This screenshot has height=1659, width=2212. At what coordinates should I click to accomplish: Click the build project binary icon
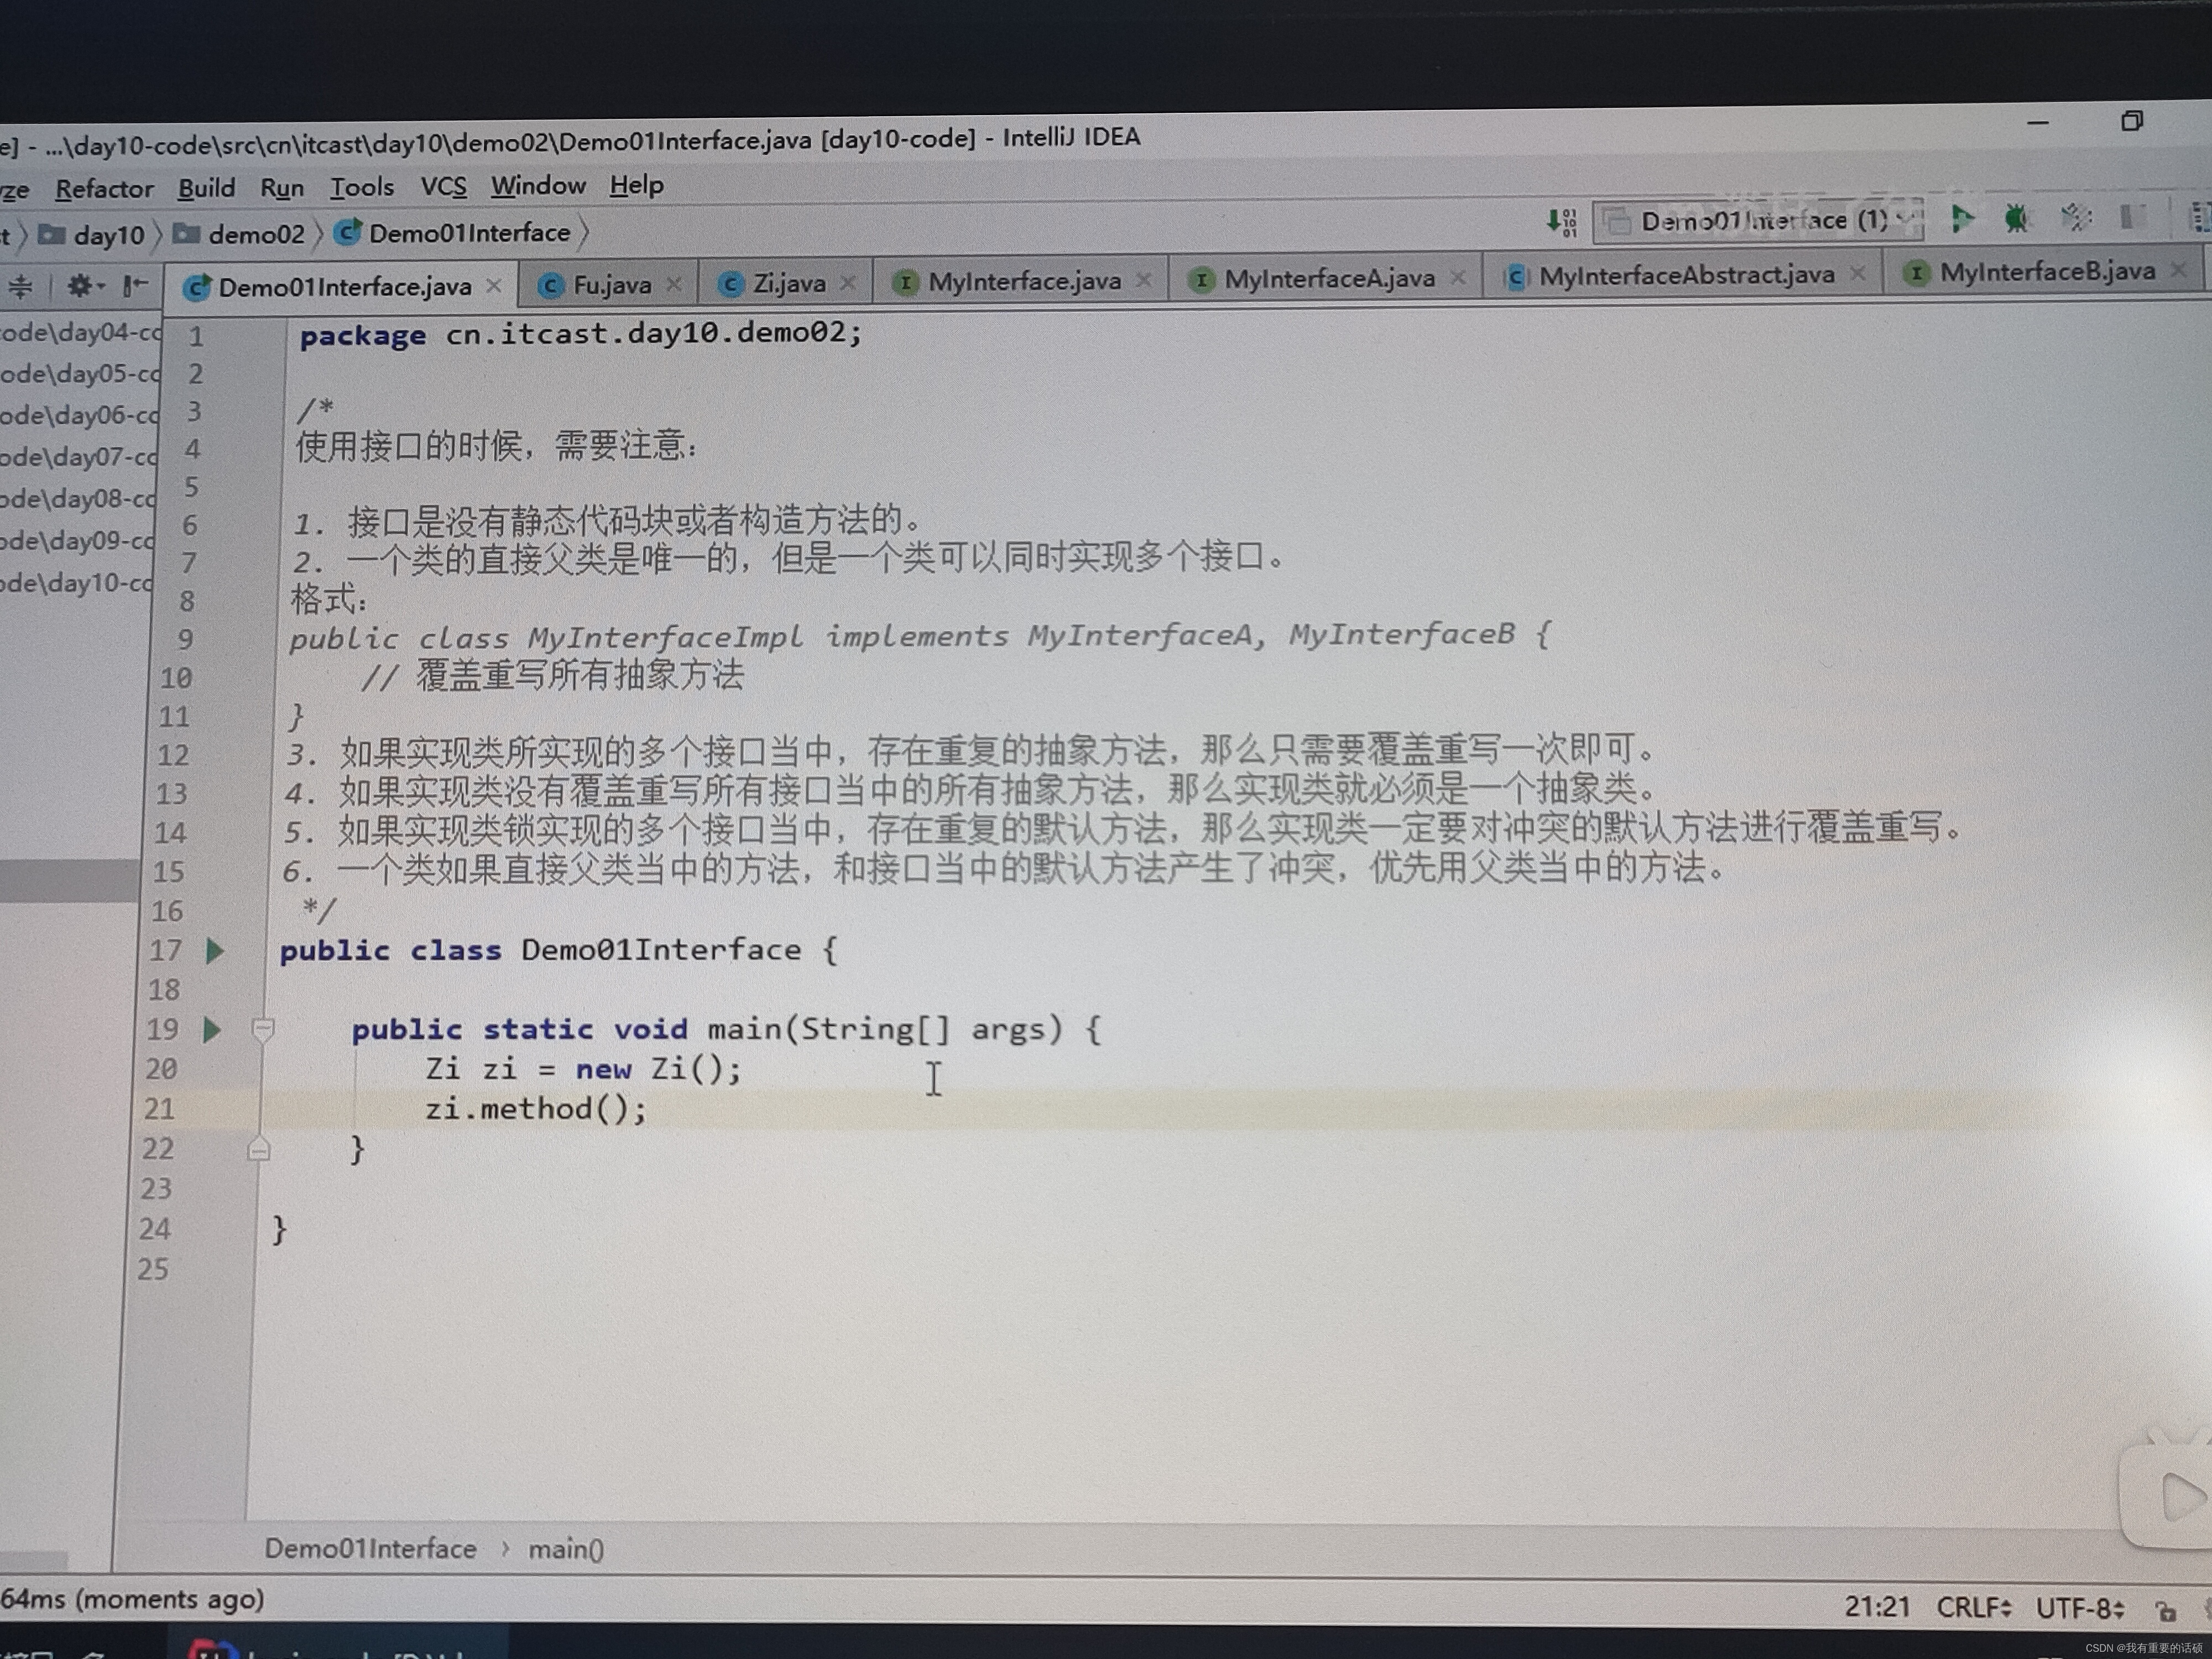[x=1561, y=222]
